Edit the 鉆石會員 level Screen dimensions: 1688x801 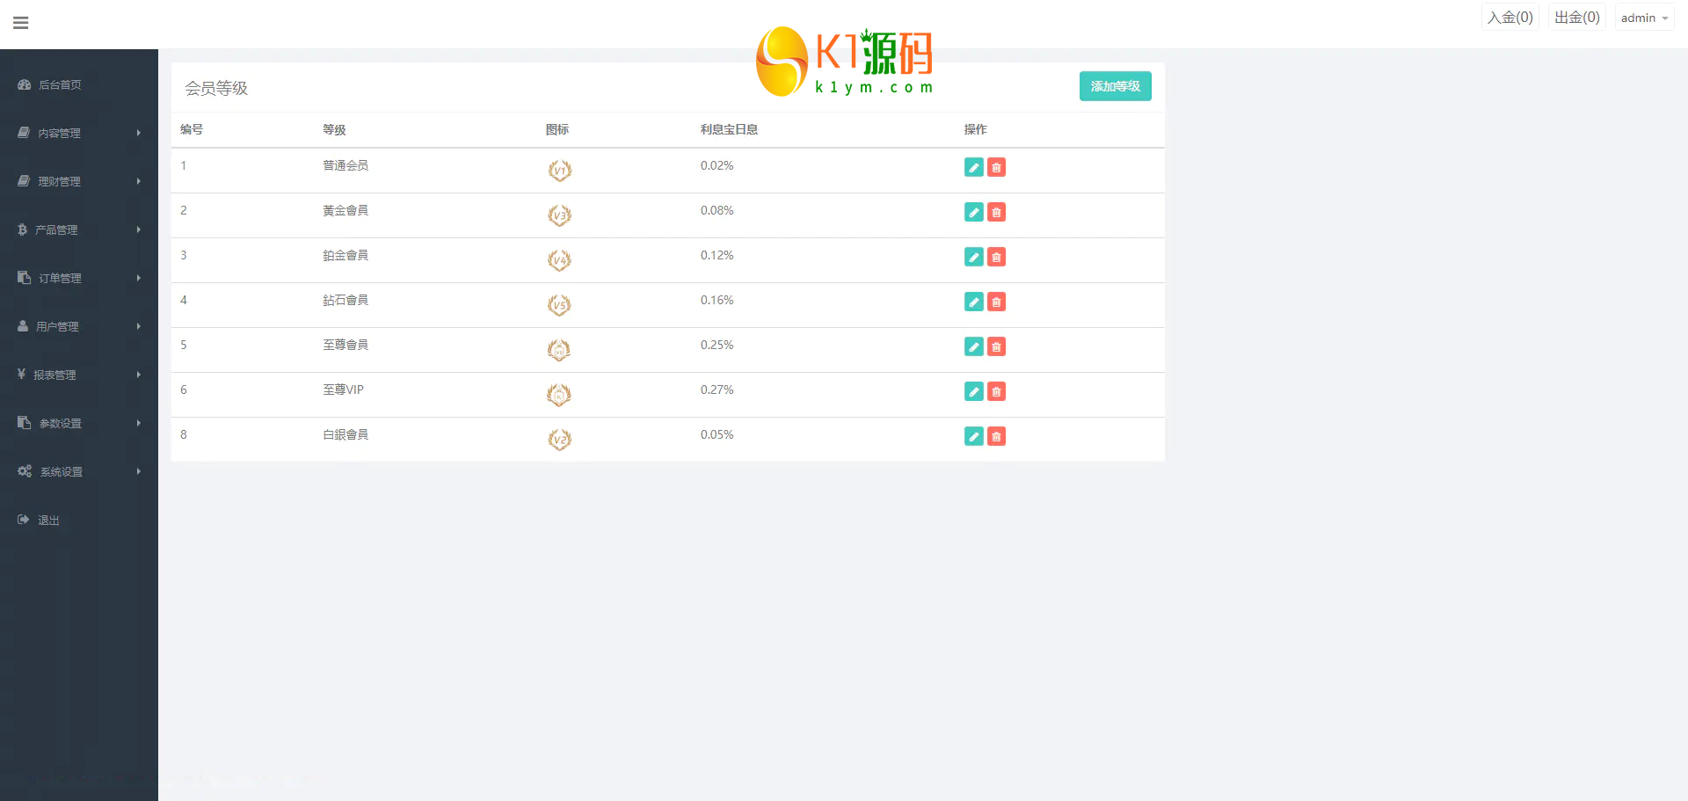974,302
